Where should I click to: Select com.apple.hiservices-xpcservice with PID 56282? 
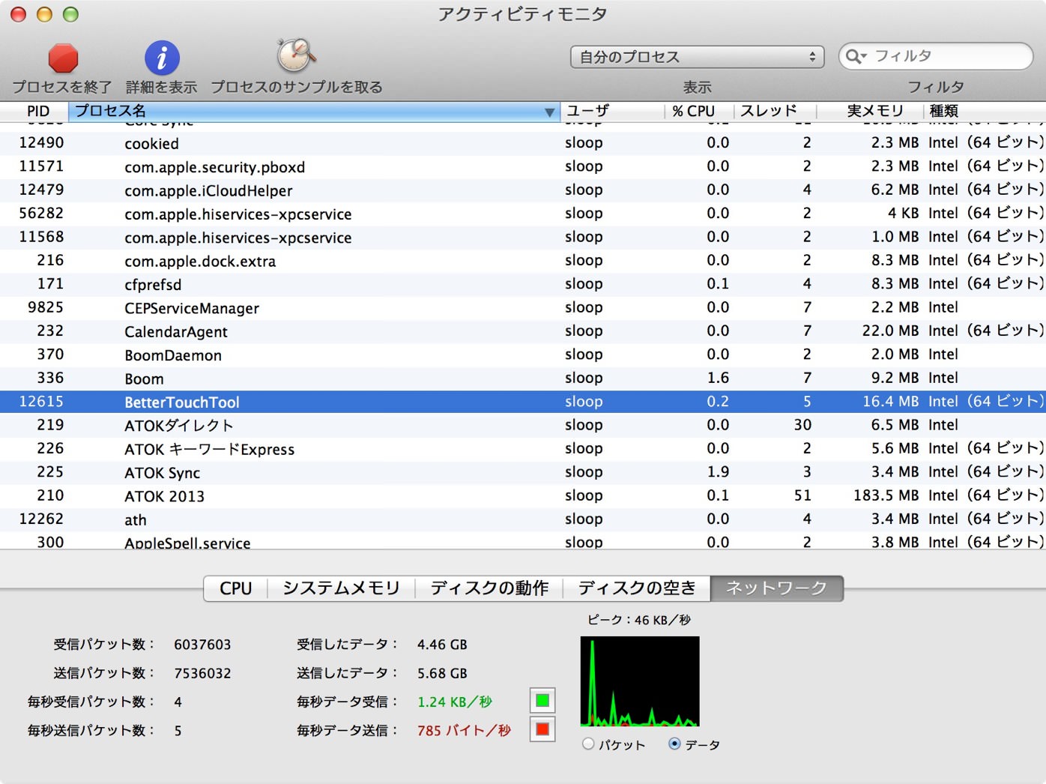click(x=523, y=214)
